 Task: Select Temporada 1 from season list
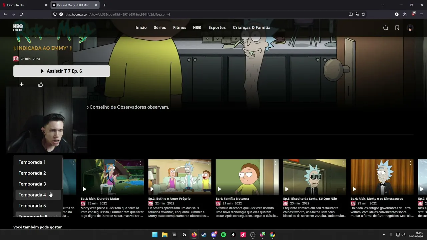pyautogui.click(x=38, y=162)
